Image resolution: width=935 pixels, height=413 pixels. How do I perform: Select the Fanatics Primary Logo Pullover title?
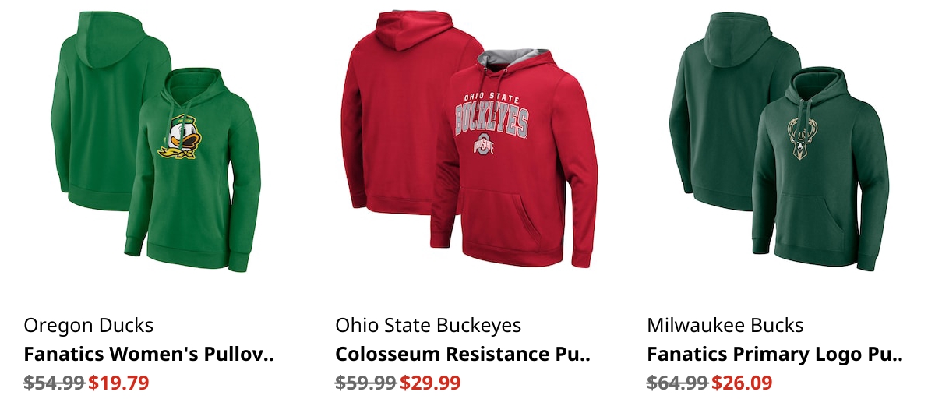coord(774,355)
